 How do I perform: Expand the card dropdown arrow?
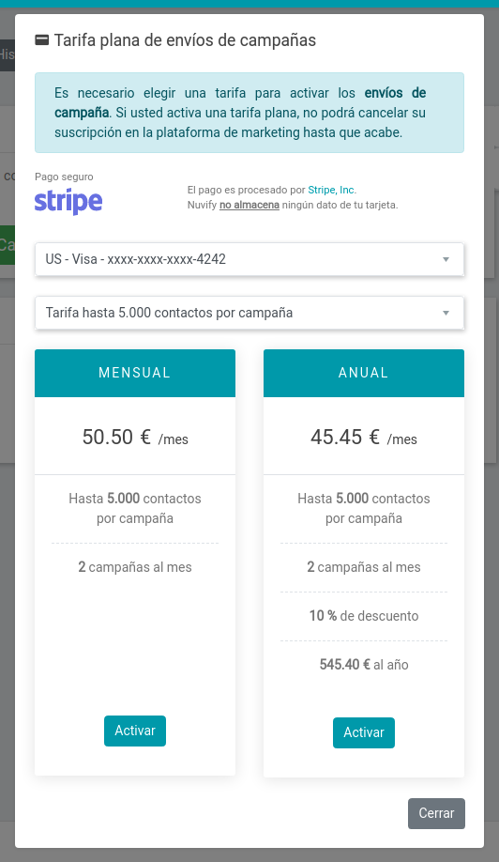tap(446, 259)
